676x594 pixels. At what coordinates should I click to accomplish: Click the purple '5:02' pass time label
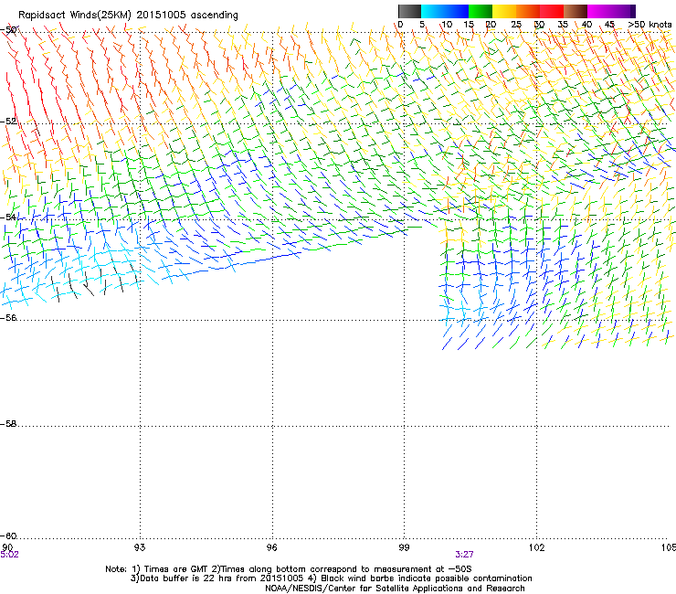tap(9, 555)
